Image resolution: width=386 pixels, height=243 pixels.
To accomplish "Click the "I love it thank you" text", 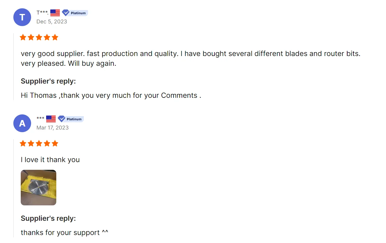I will coord(50,160).
